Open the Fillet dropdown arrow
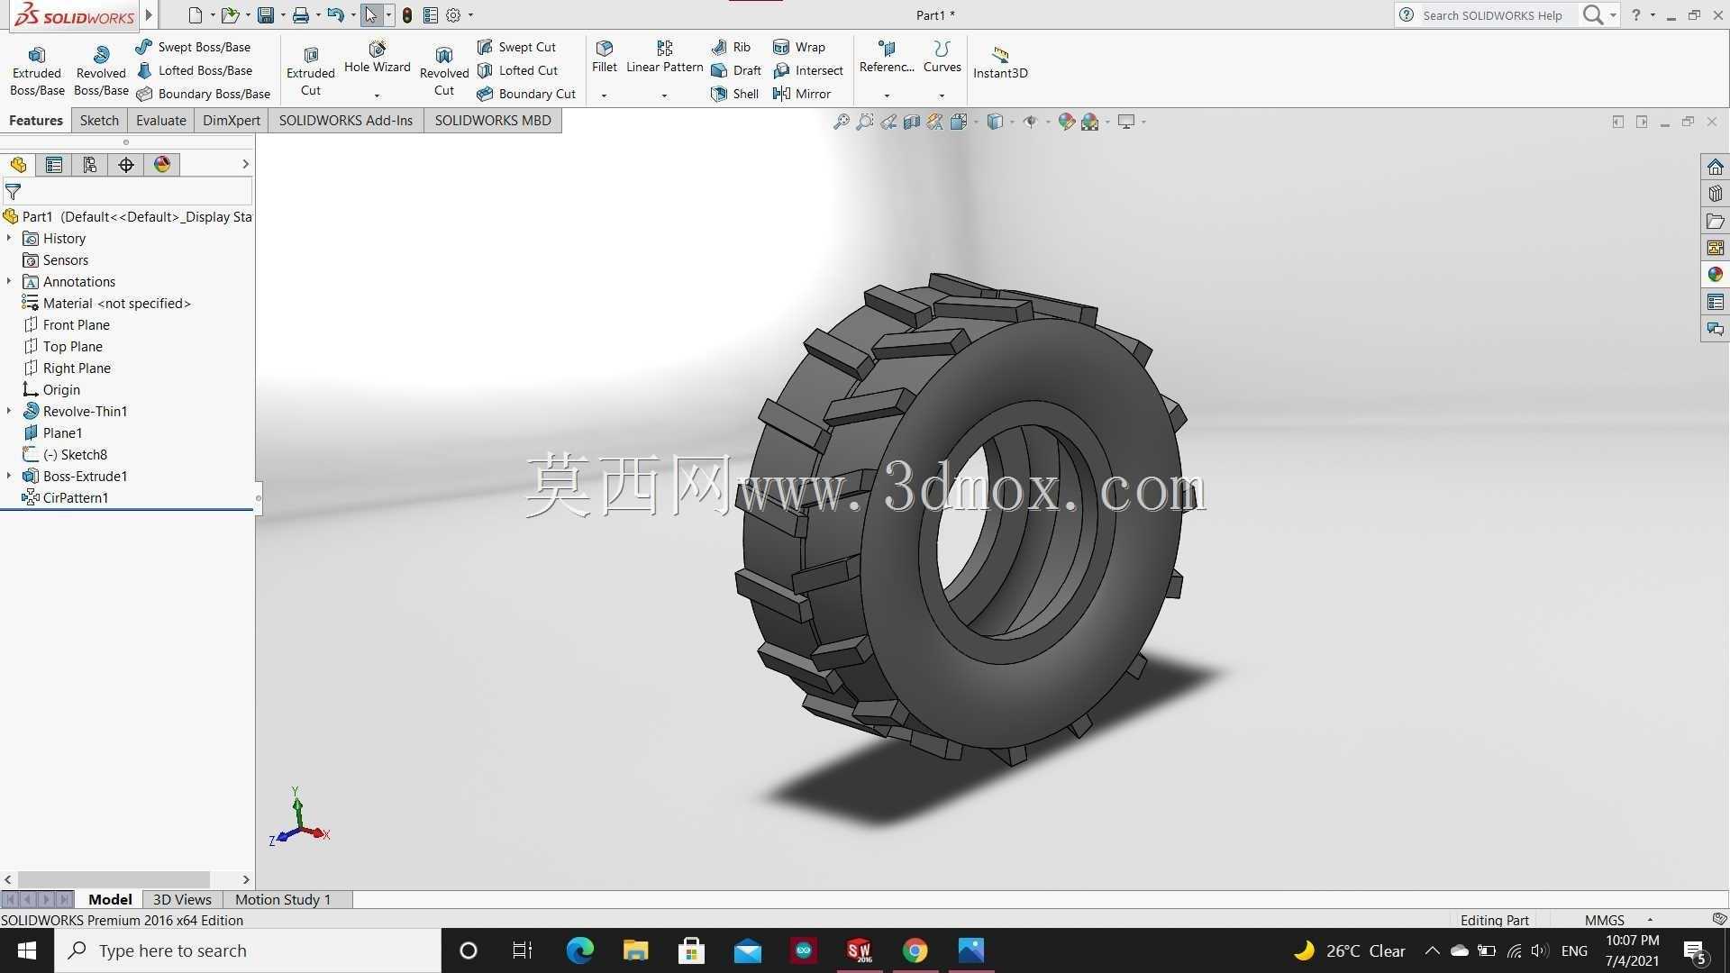The width and height of the screenshot is (1730, 973). click(x=604, y=95)
